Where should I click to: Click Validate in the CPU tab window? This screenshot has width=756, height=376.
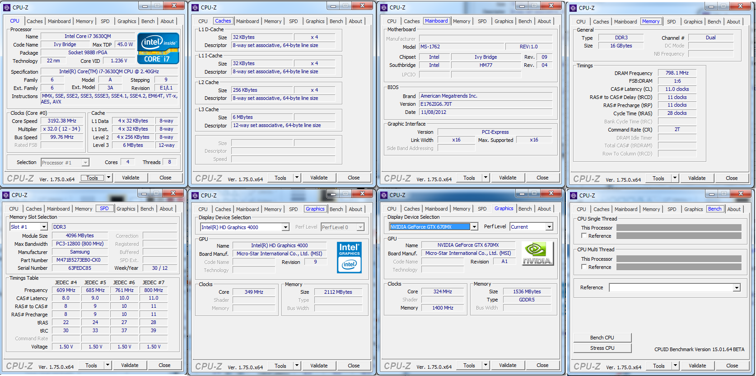(131, 178)
